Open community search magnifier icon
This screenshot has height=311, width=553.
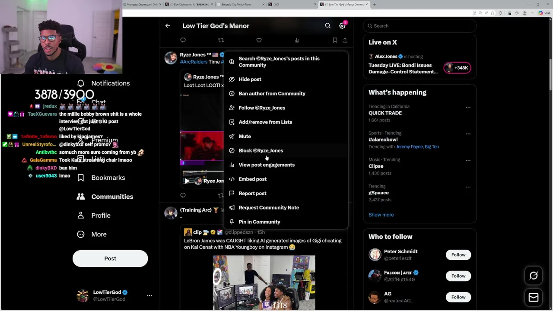point(327,26)
